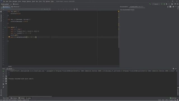
Task: Click the main() breadcrumb below editor
Action: pyautogui.click(x=10, y=66)
